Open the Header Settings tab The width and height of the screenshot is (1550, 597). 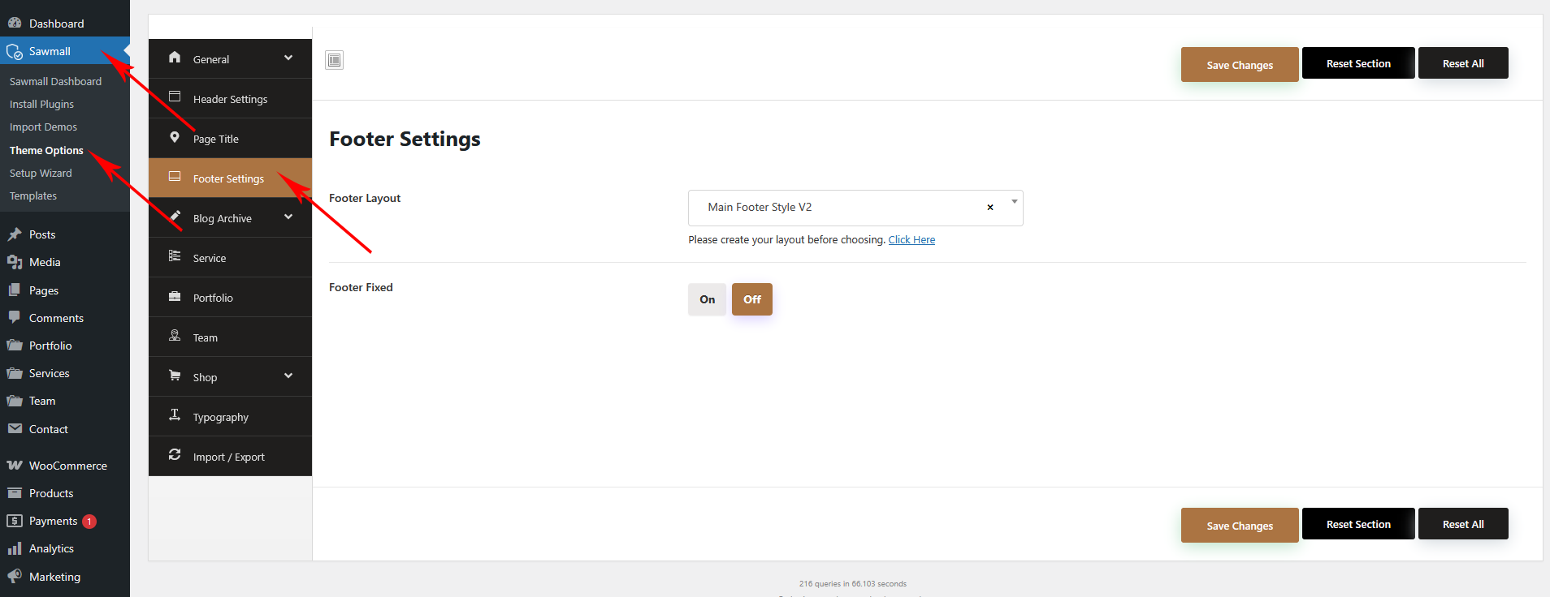point(230,98)
